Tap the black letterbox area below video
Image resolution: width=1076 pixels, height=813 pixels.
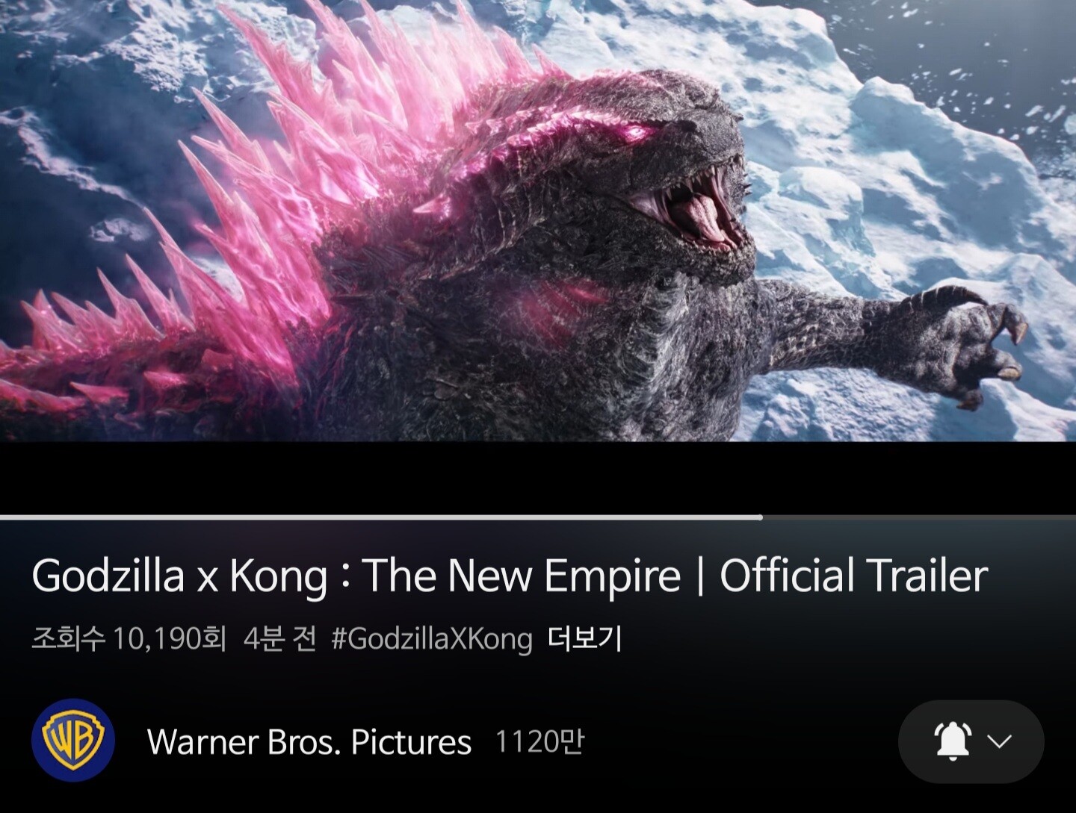click(x=538, y=478)
